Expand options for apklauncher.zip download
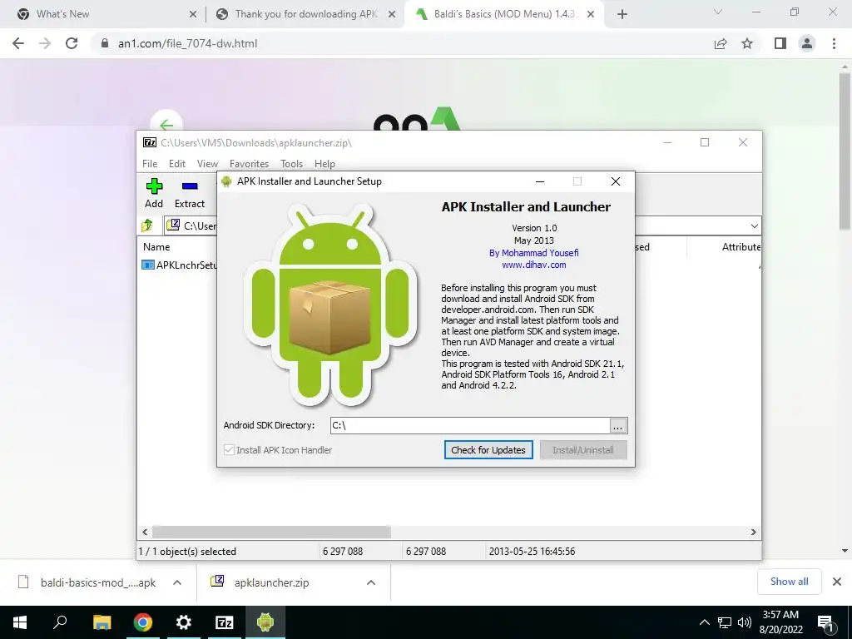 point(370,582)
